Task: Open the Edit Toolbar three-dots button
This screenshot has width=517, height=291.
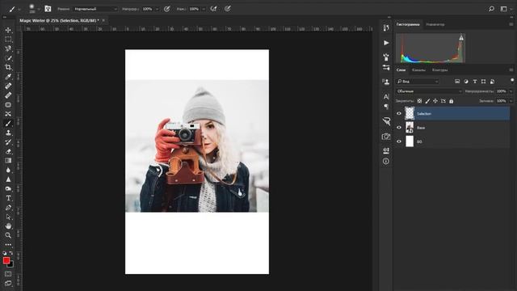Action: (8, 244)
